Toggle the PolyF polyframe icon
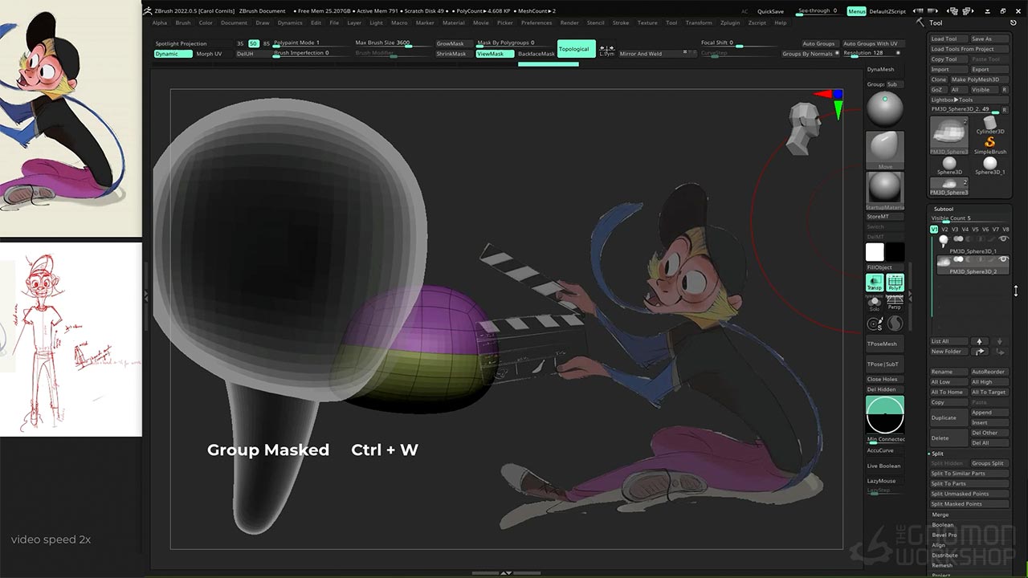The image size is (1028, 578). [x=895, y=283]
